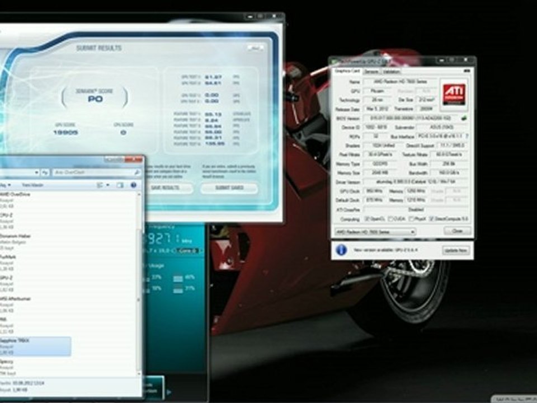The width and height of the screenshot is (537, 403).
Task: Click the Bus Interface question mark icon
Action: 467,136
